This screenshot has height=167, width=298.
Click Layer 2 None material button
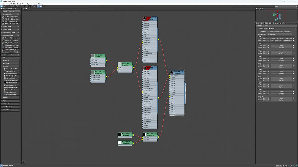281,45
